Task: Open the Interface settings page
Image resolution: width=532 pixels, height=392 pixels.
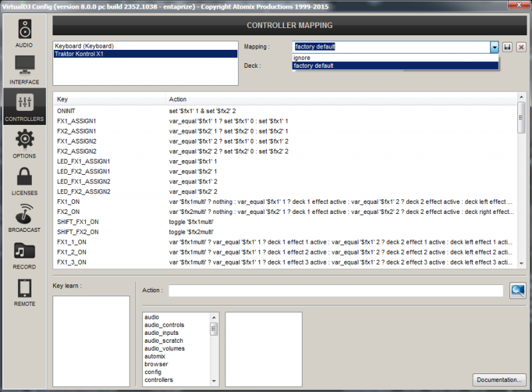Action: pyautogui.click(x=24, y=70)
